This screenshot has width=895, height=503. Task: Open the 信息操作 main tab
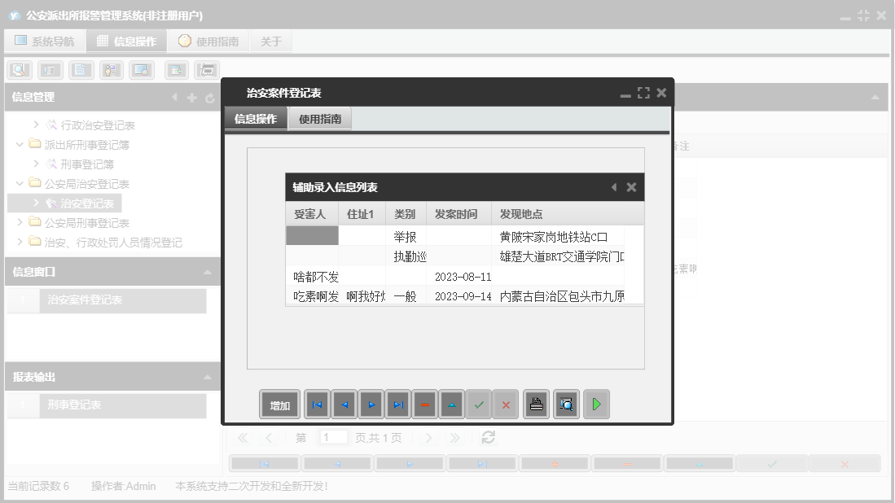pos(127,41)
